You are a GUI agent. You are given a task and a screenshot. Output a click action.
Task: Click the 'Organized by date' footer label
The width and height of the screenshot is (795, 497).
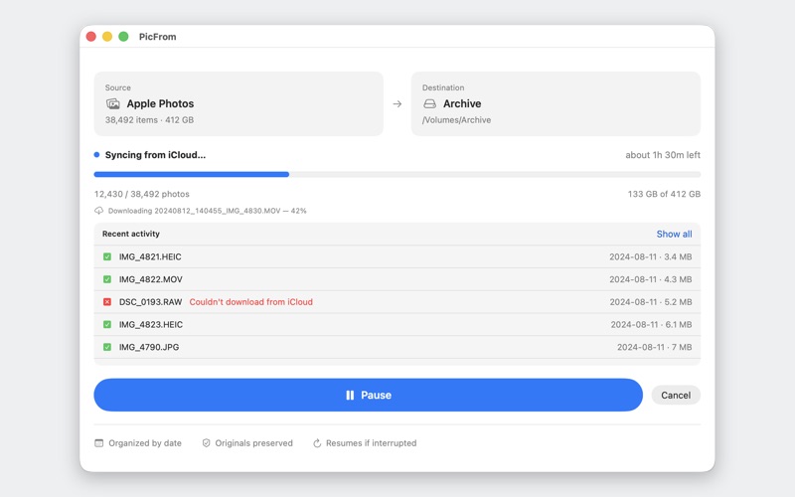(145, 443)
